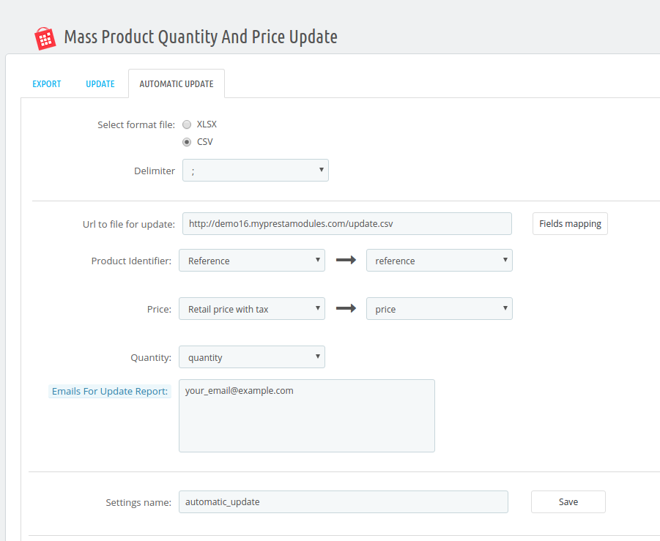Click the arrow icon beside Product Identifier
The image size is (660, 541).
(346, 261)
